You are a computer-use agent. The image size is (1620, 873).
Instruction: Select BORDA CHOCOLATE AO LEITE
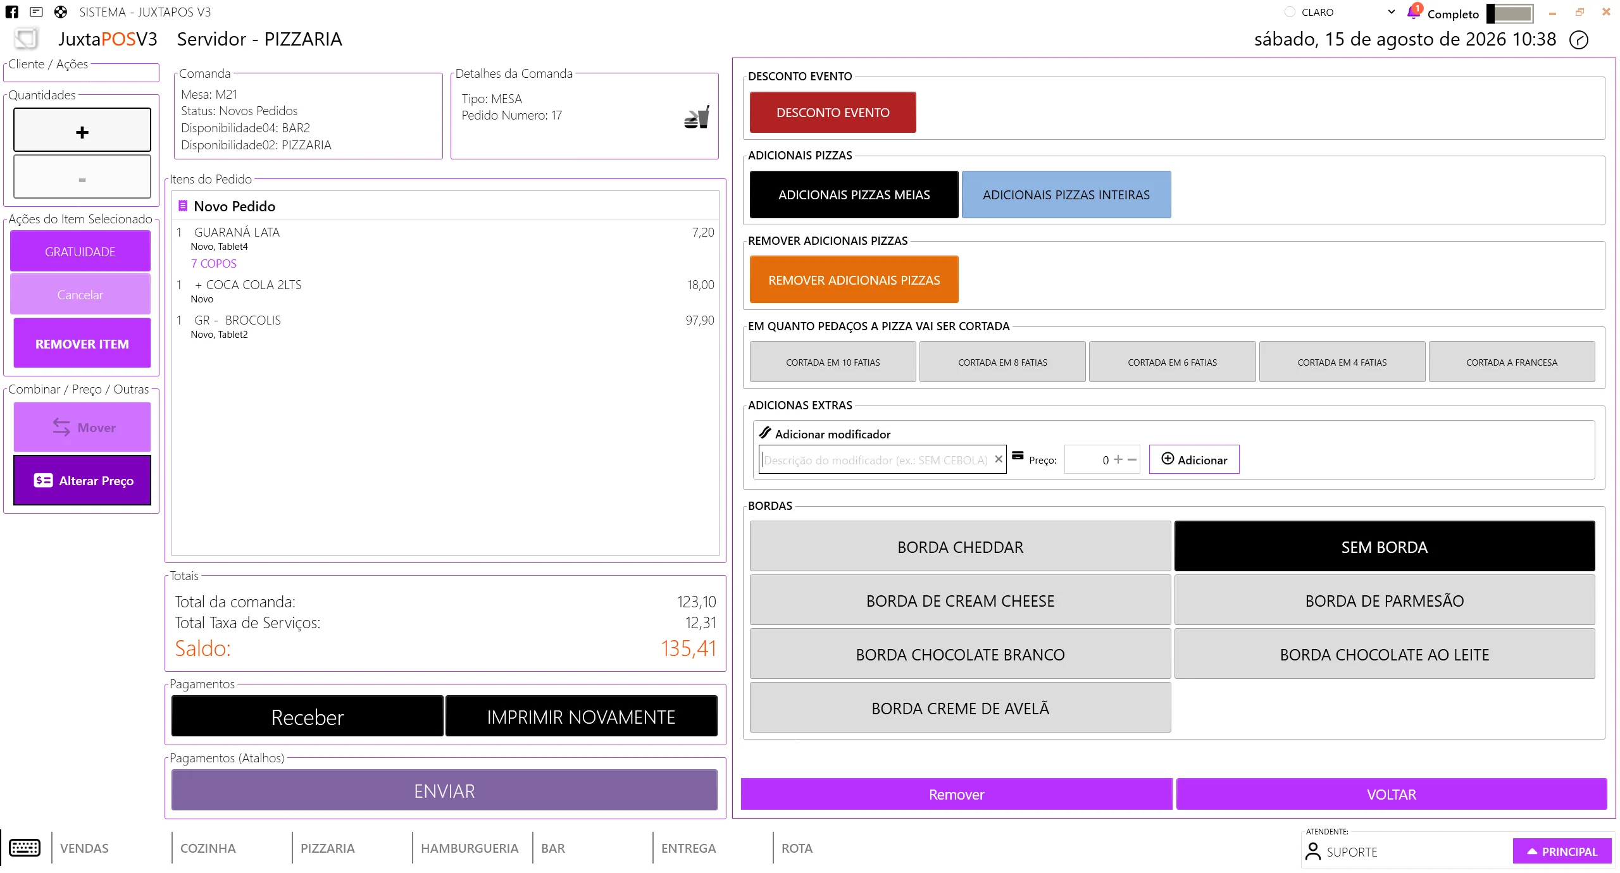coord(1385,654)
